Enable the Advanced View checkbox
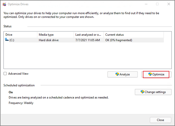 tap(5, 74)
